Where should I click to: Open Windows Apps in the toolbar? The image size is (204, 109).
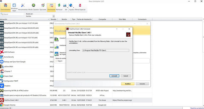tap(14, 7)
